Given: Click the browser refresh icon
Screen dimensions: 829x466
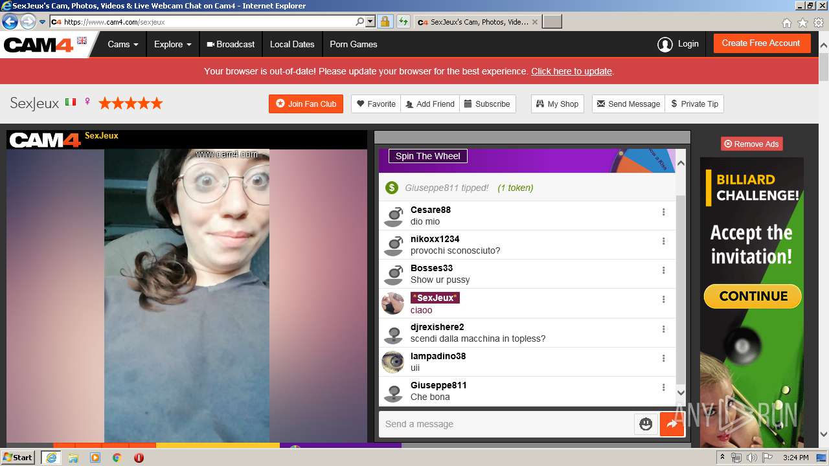Looking at the screenshot, I should click(403, 22).
